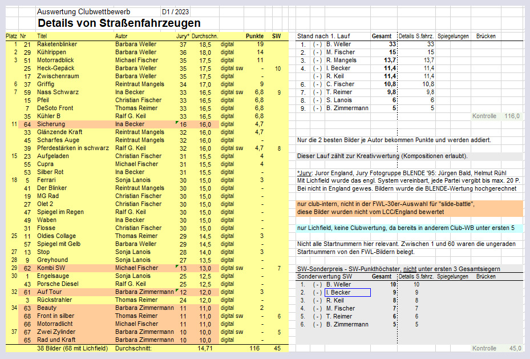Viewport: 530px width, 359px height.
Task: Select the 'Aufgeladen' cell
Action: tap(53, 156)
